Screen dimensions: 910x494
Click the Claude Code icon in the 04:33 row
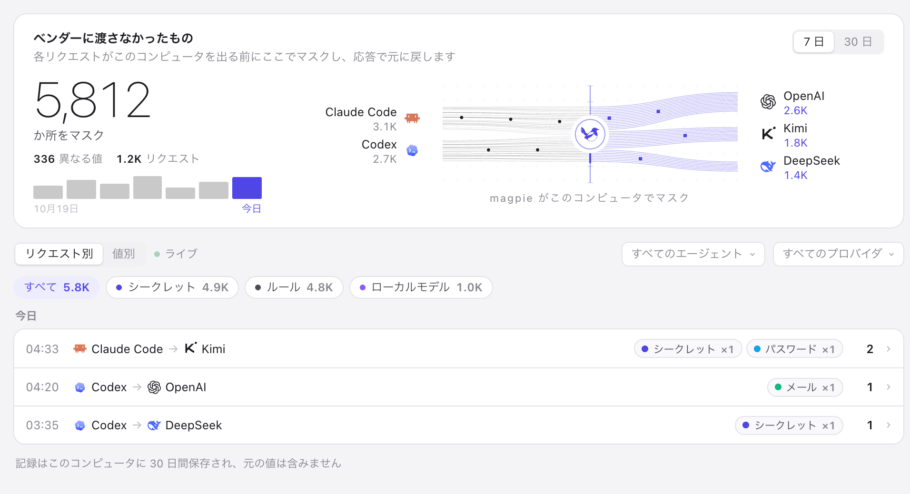(x=79, y=349)
